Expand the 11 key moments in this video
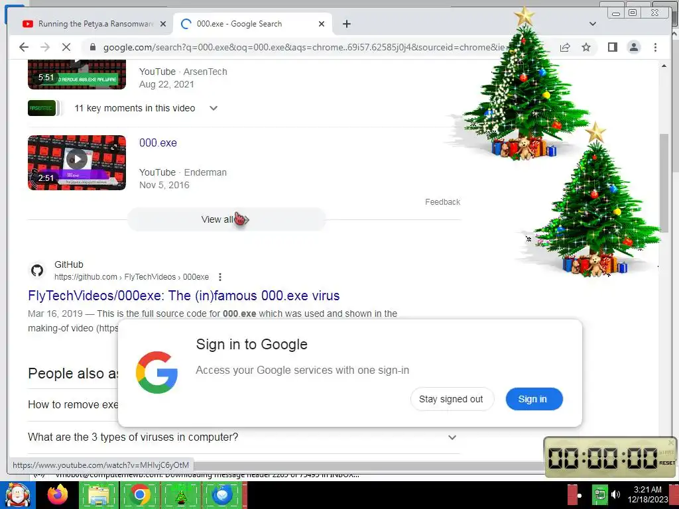 [213, 108]
